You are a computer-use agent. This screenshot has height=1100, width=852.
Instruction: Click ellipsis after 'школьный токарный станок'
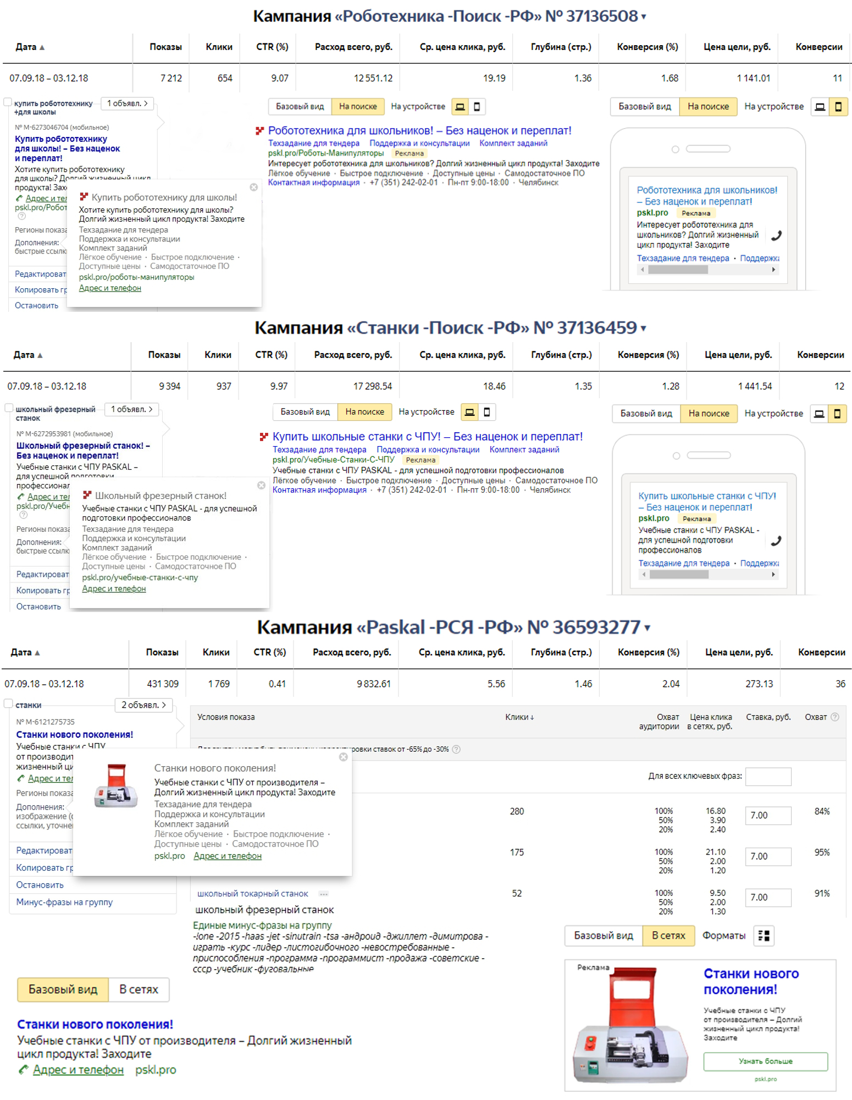click(x=324, y=894)
